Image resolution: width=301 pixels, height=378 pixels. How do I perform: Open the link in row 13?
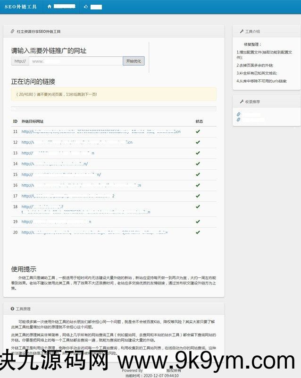pyautogui.click(x=58, y=153)
